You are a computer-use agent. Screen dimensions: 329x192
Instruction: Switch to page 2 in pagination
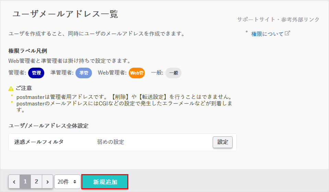coord(36,182)
